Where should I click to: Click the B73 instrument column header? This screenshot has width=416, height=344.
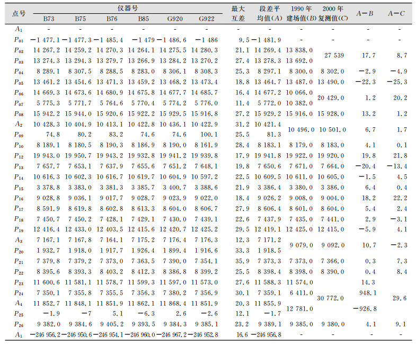[x=49, y=20]
